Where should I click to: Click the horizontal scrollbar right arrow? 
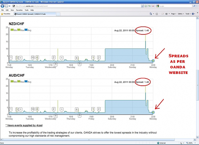pyautogui.click(x=195, y=140)
